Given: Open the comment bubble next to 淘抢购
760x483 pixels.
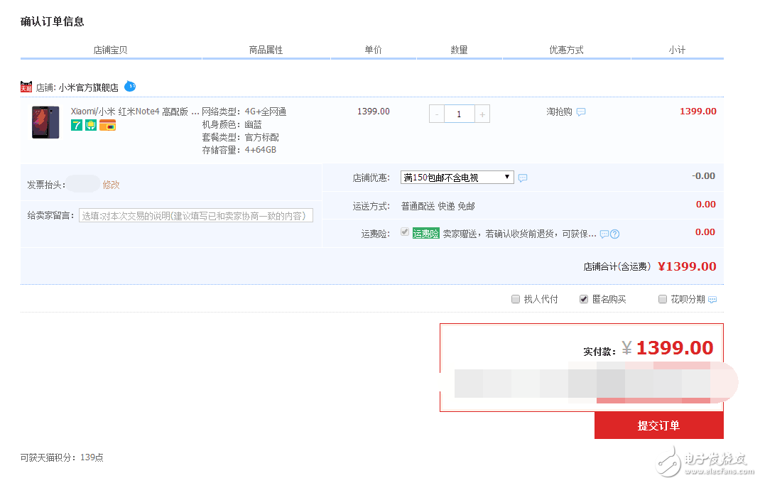Looking at the screenshot, I should point(580,112).
